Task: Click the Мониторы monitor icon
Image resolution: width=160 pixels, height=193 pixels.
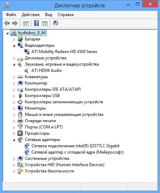Action: (x=20, y=108)
